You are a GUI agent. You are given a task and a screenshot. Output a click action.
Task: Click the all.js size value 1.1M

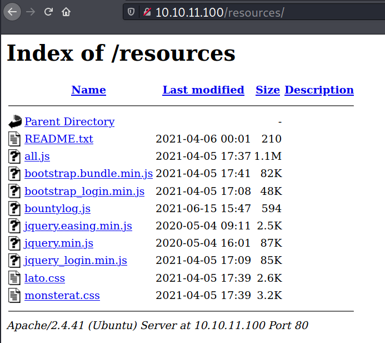(x=268, y=156)
